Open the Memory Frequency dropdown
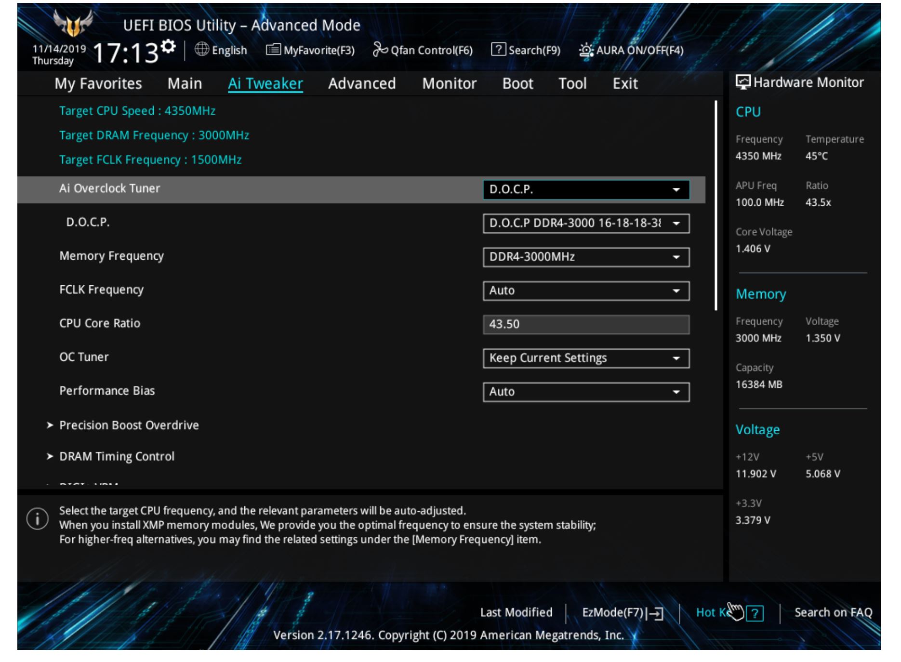The width and height of the screenshot is (901, 662). pyautogui.click(x=586, y=257)
